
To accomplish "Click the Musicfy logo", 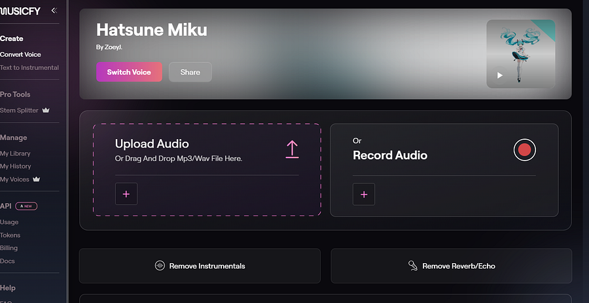I will [20, 11].
